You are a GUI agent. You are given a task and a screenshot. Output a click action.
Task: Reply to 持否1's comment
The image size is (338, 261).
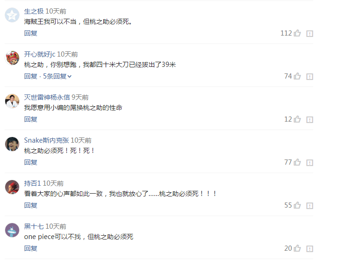[x=30, y=205]
